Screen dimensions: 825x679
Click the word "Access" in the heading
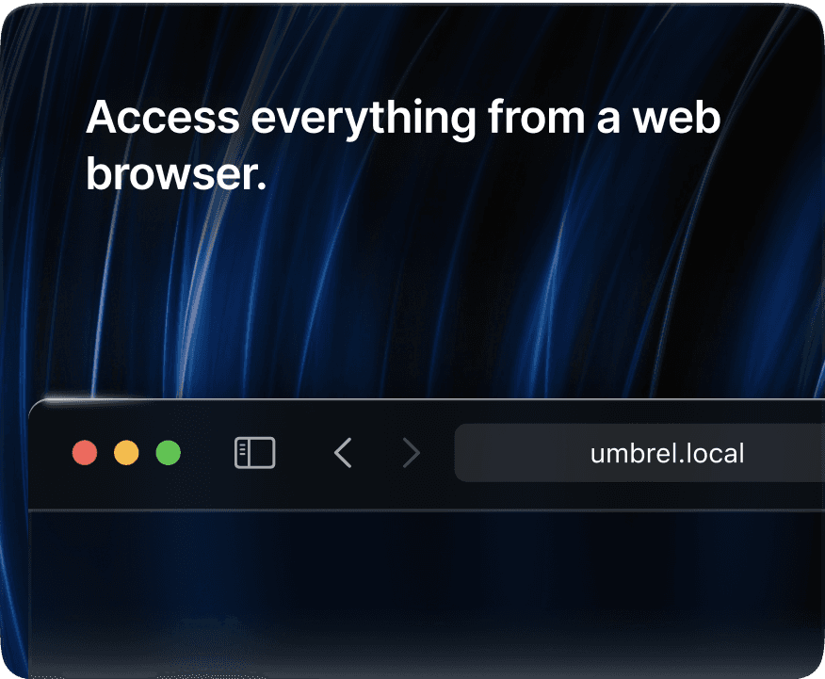163,118
